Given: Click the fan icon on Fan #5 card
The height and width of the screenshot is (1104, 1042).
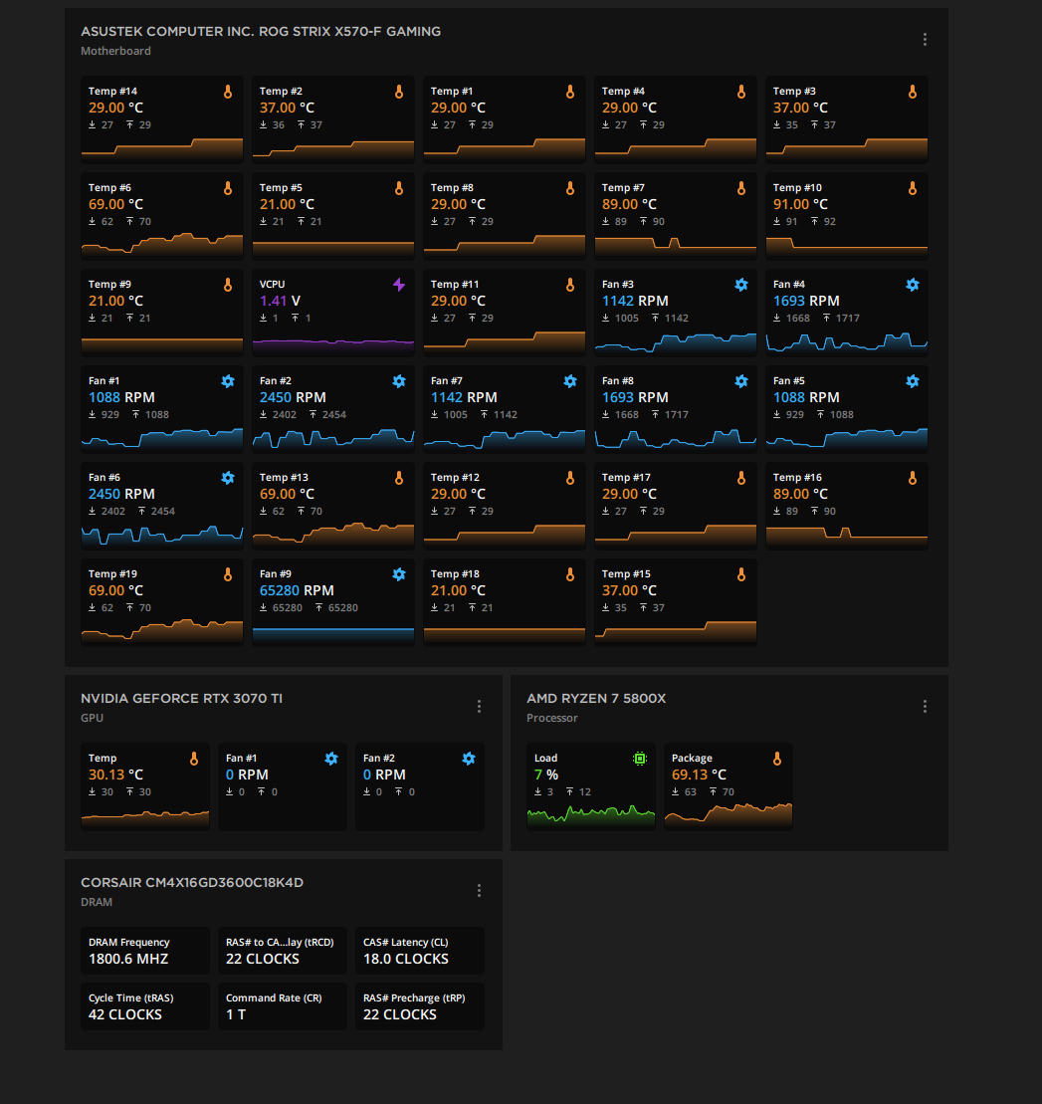Looking at the screenshot, I should 912,381.
